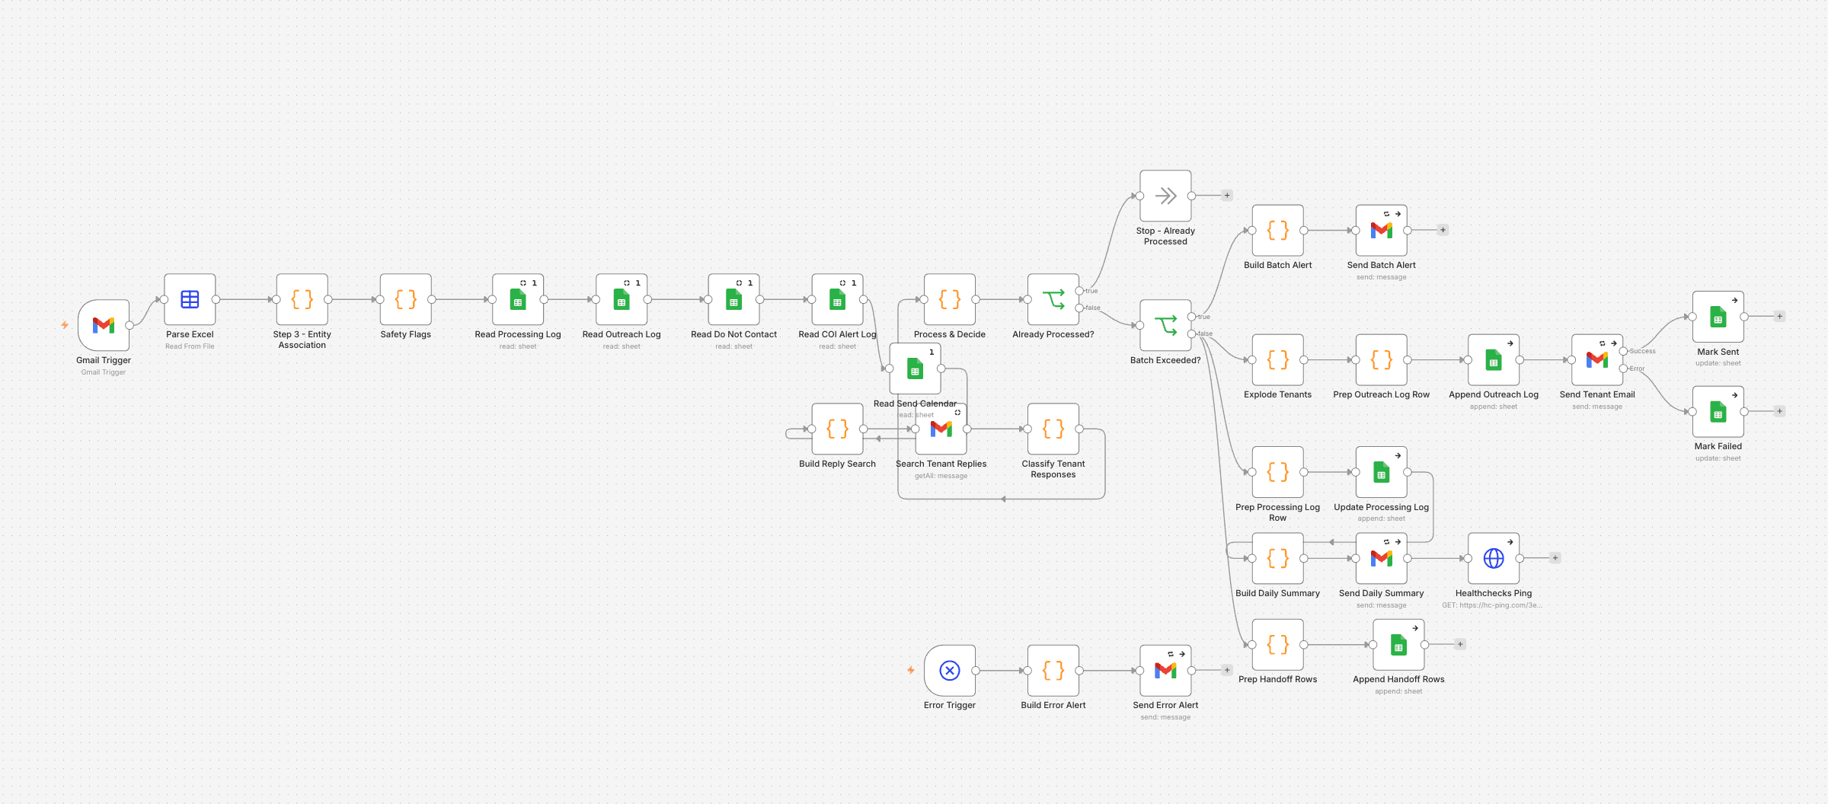Add node after Stop - Already Processed
Screen dimensions: 1828x804
1227,196
